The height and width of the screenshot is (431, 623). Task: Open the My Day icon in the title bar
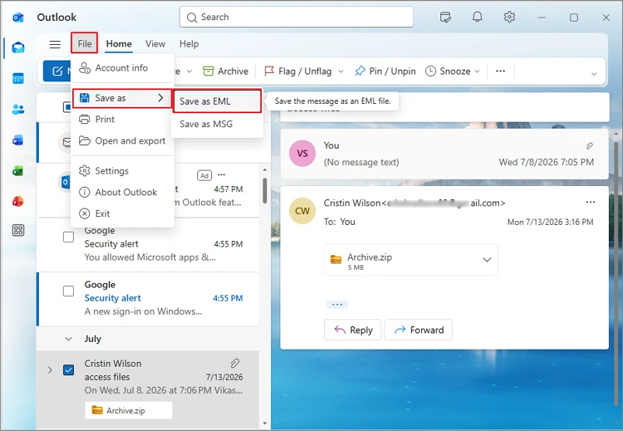click(x=445, y=18)
